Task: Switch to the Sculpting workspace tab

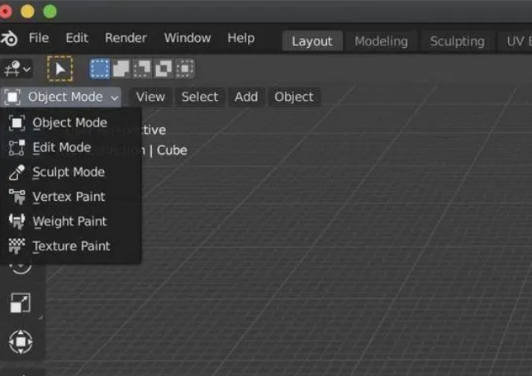Action: 458,41
